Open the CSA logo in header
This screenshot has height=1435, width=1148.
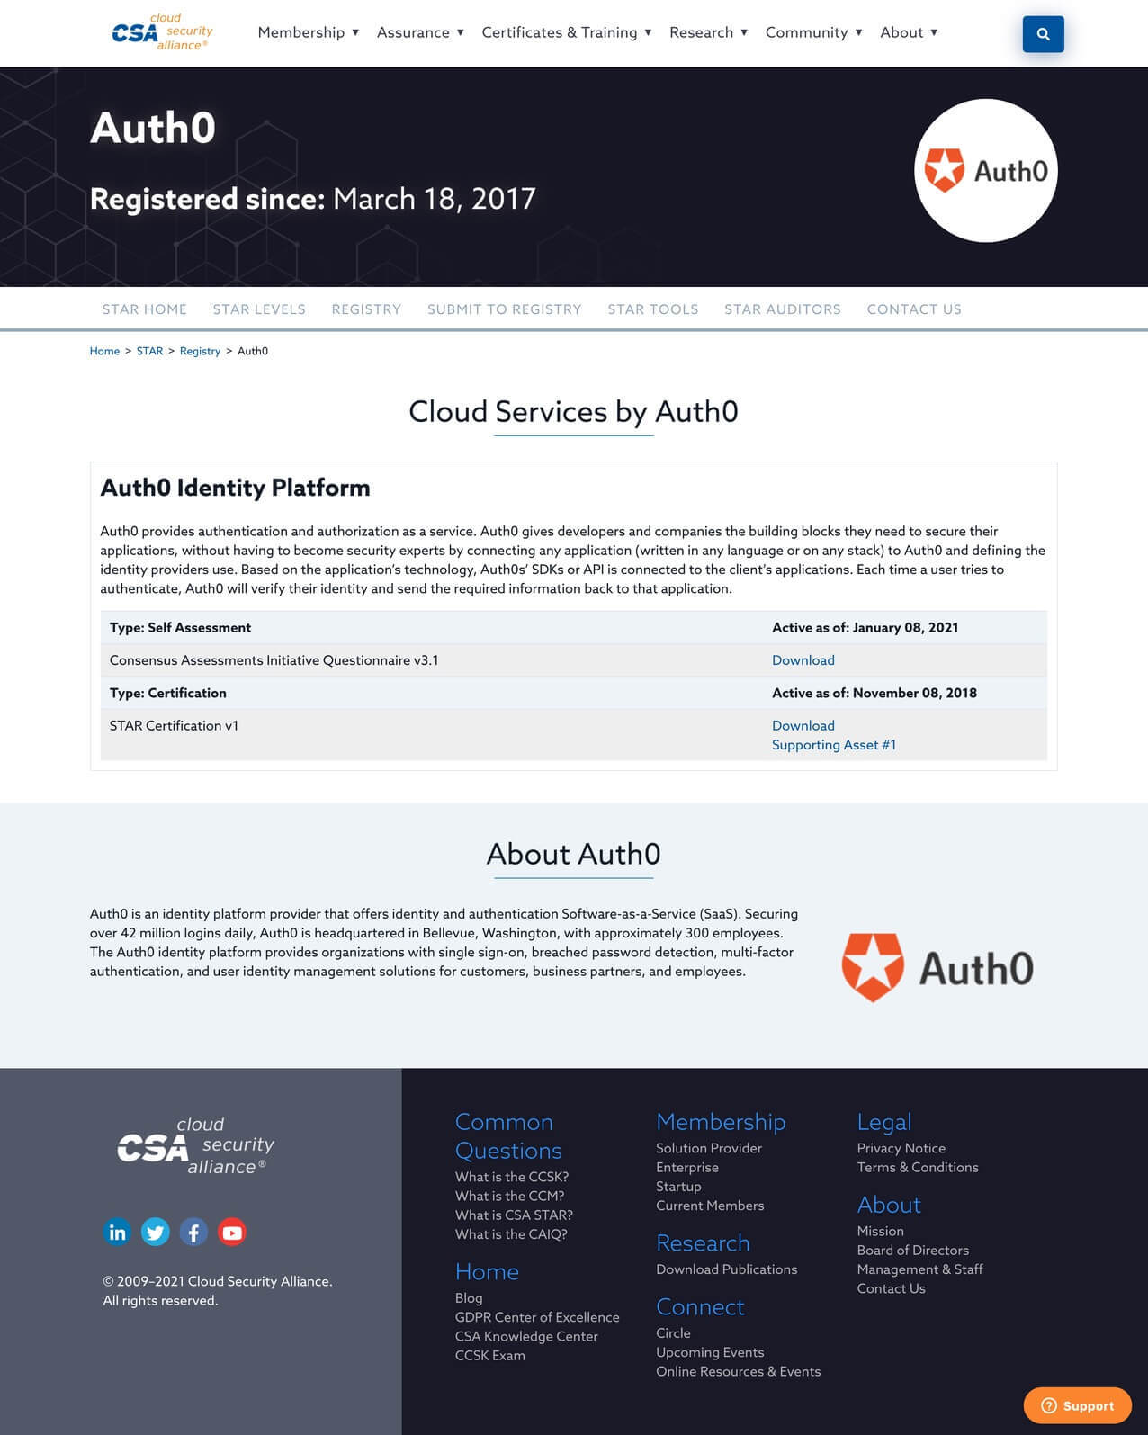point(162,32)
